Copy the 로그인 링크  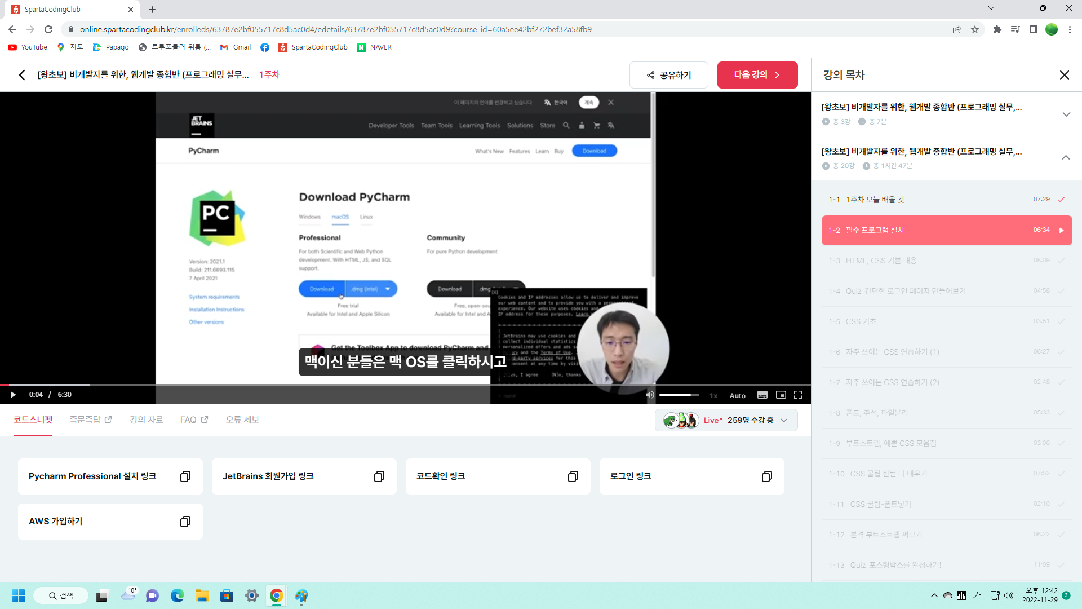click(x=766, y=476)
